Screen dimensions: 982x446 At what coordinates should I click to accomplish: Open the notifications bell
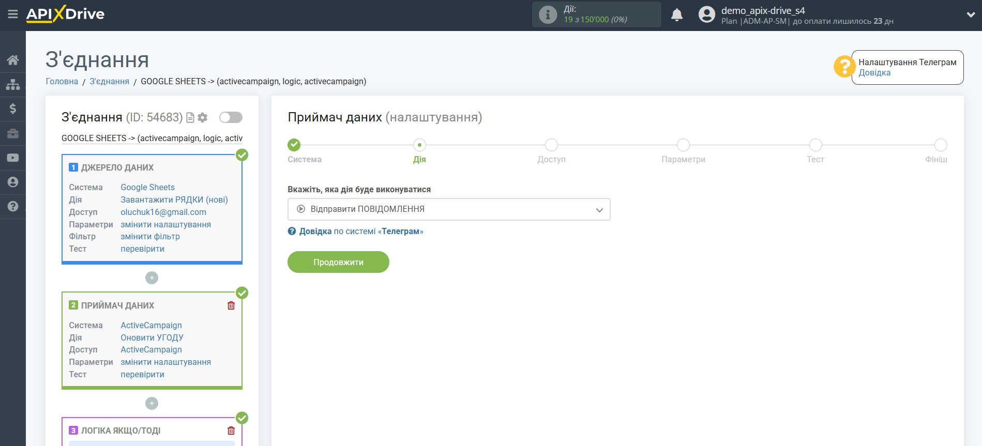tap(677, 14)
